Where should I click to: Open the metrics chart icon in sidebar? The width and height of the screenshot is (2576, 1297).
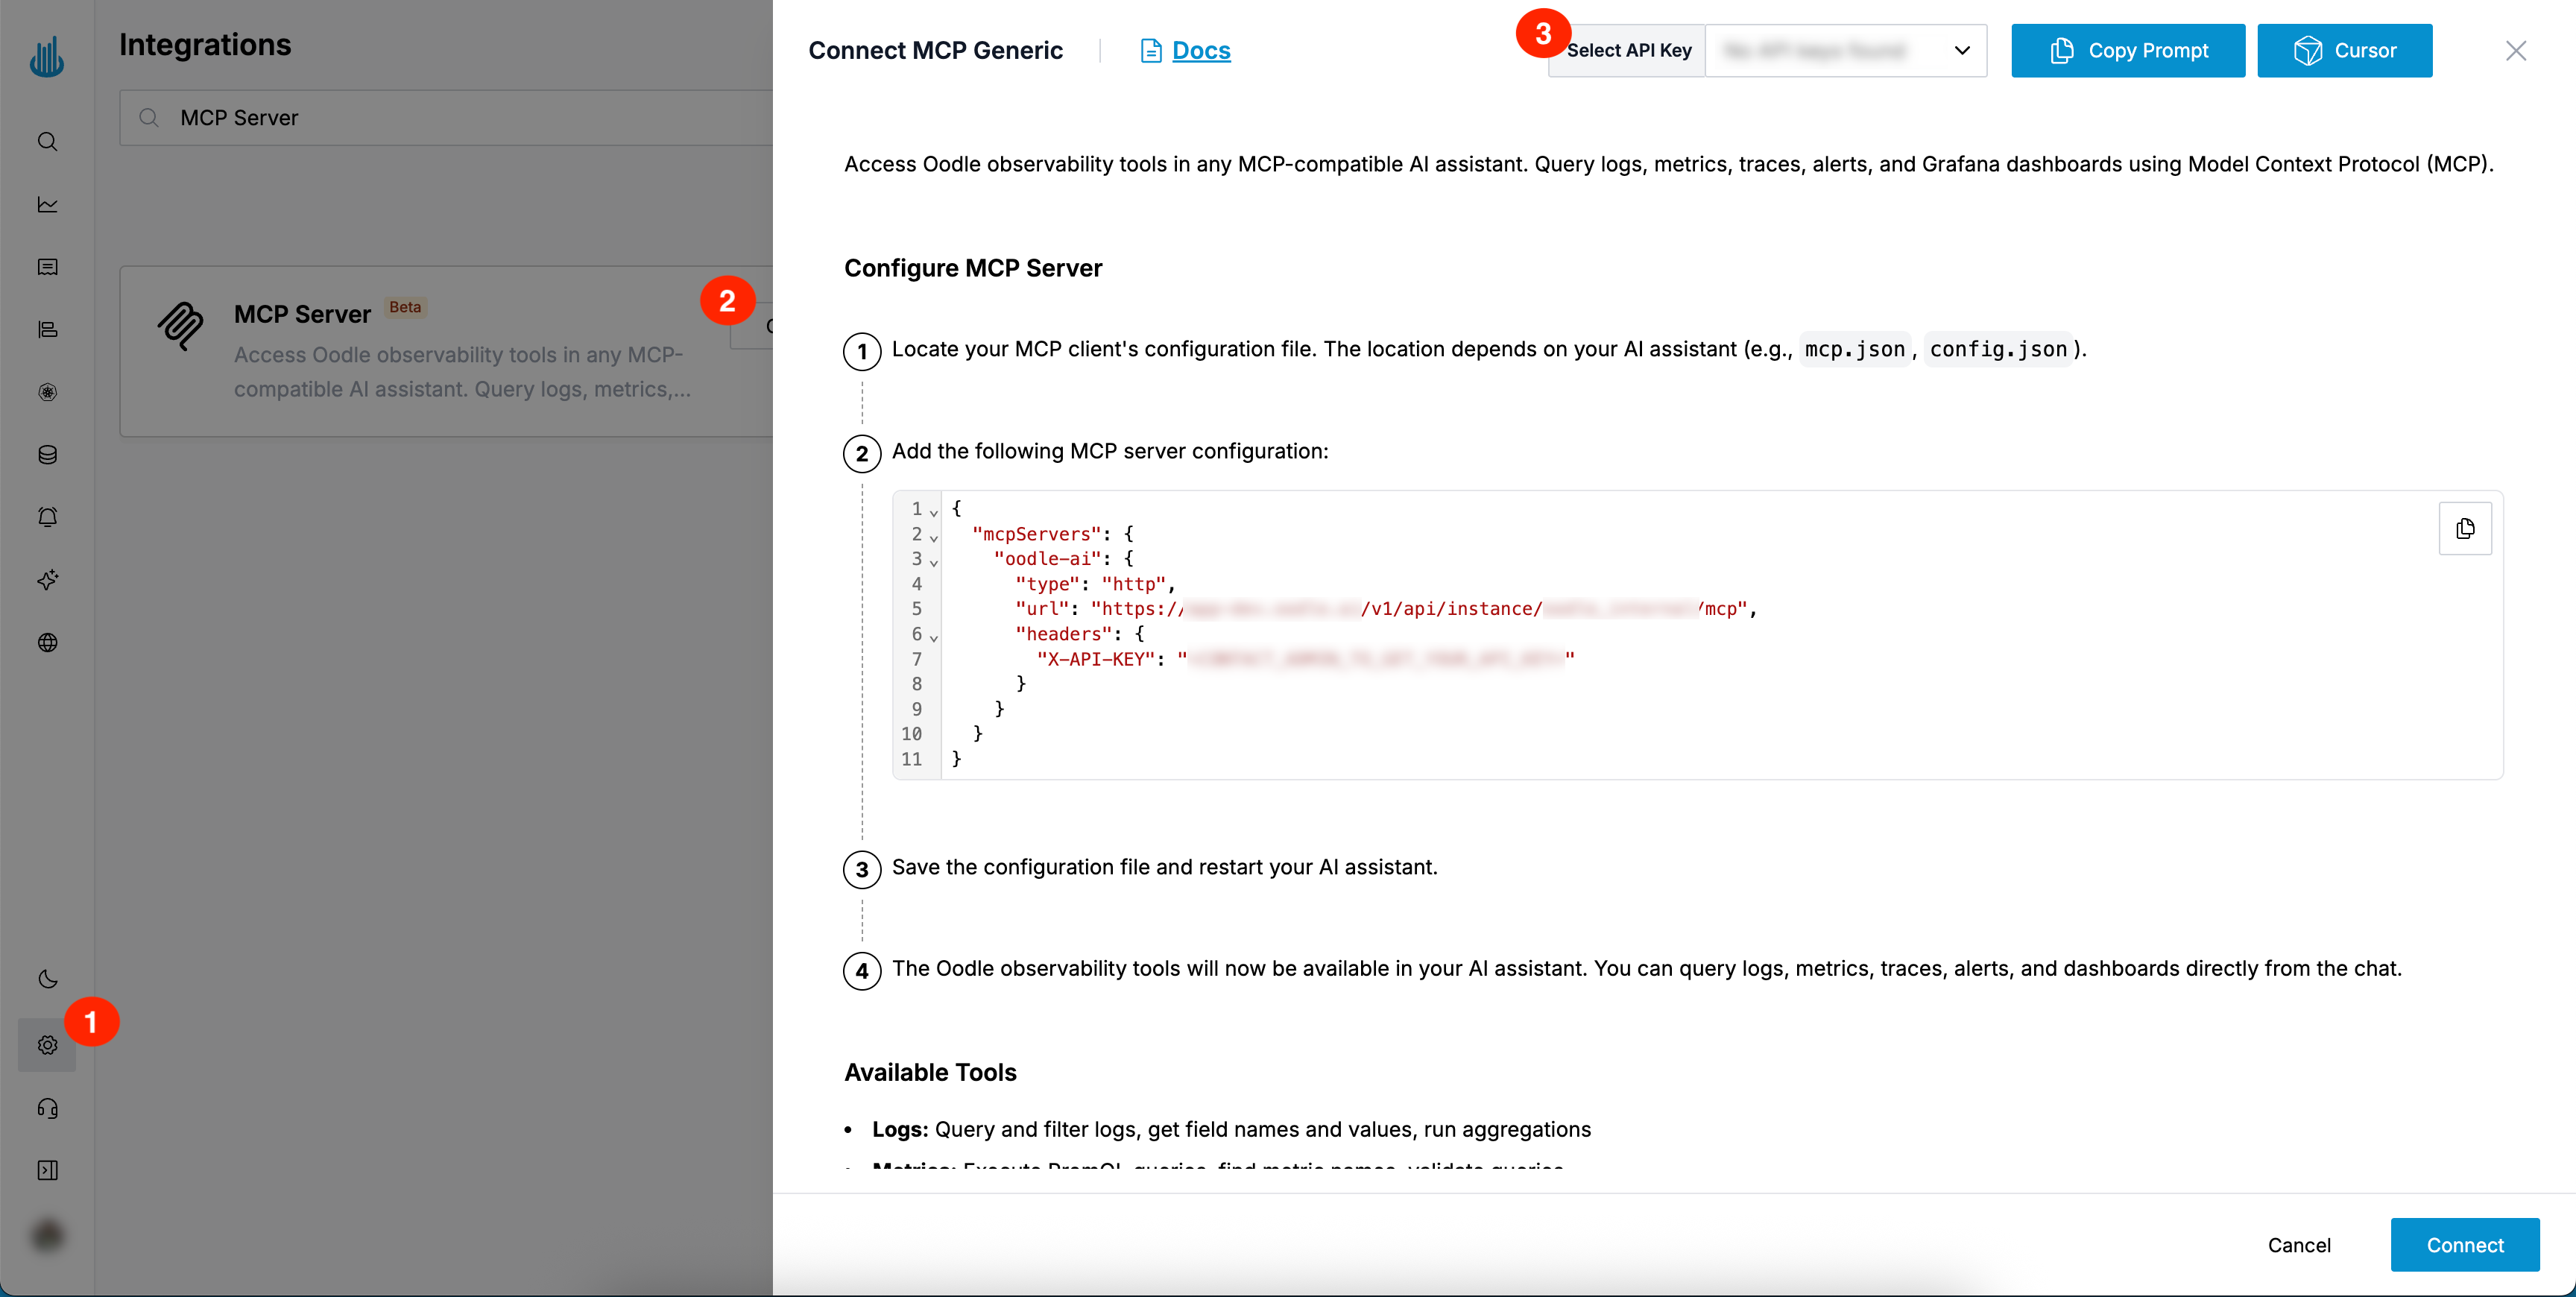pos(47,204)
